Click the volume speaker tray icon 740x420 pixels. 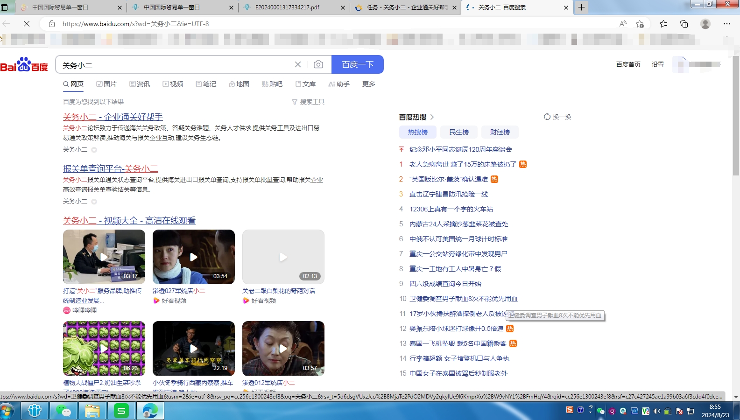[657, 411]
